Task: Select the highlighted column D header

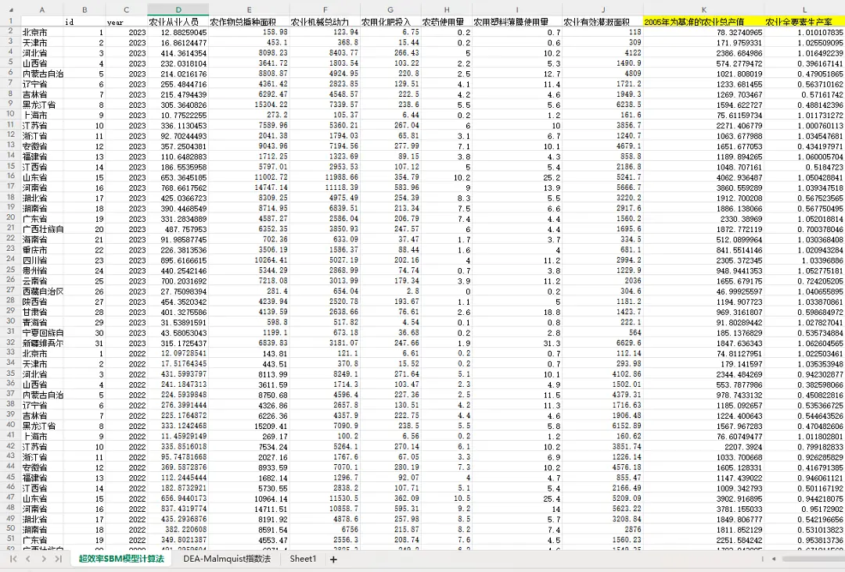Action: [x=178, y=10]
